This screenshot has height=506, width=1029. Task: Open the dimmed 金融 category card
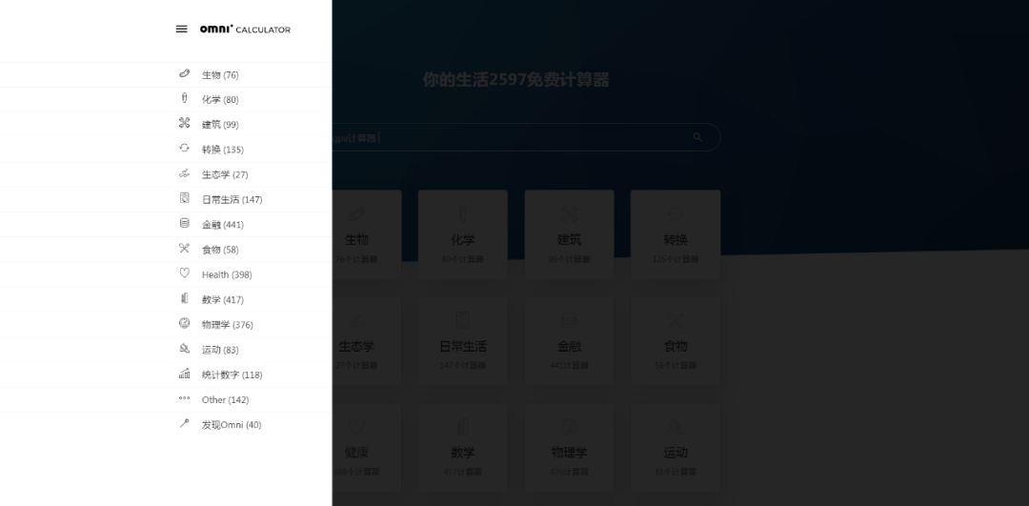point(569,340)
